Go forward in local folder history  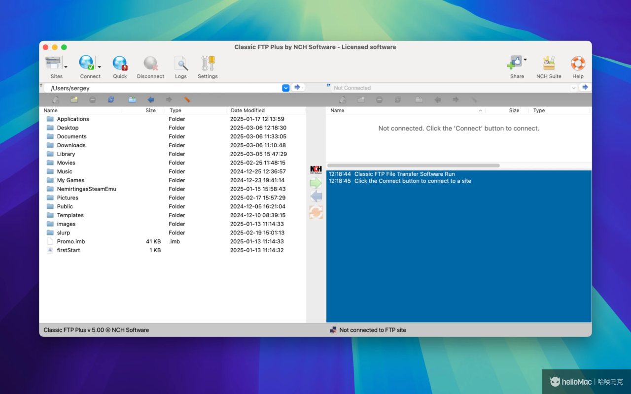click(169, 100)
